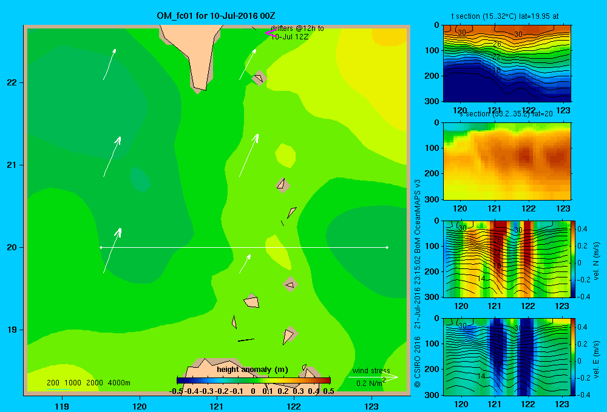The width and height of the screenshot is (607, 412).
Task: Click the southern tip of Taiwan landmass
Action: click(x=200, y=90)
